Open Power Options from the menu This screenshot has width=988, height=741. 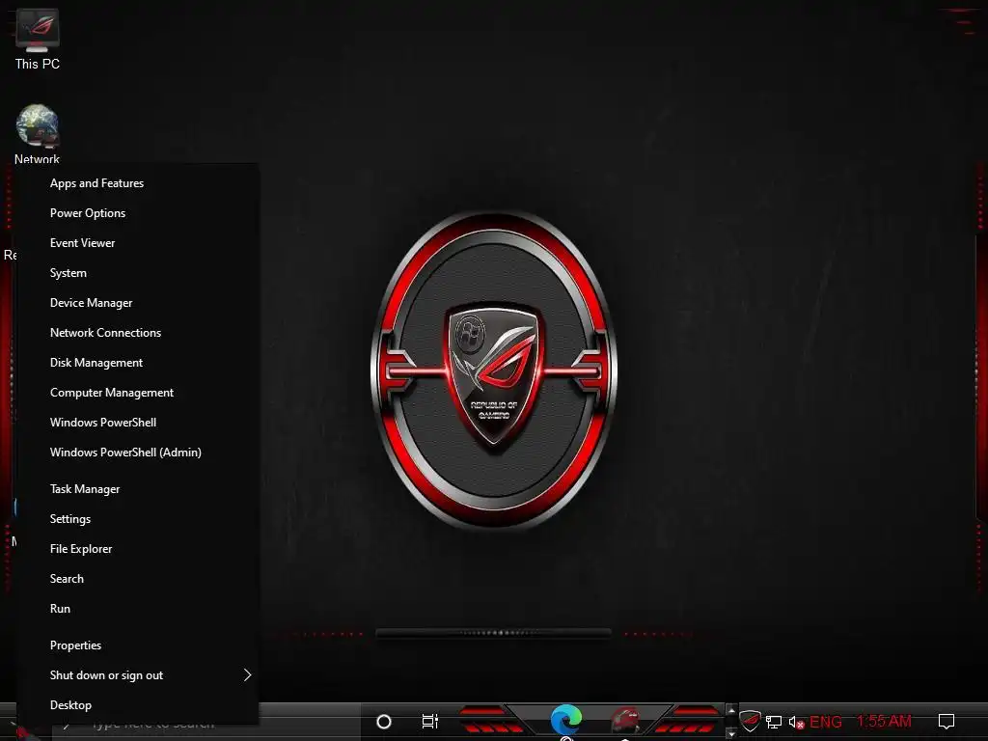coord(138,213)
